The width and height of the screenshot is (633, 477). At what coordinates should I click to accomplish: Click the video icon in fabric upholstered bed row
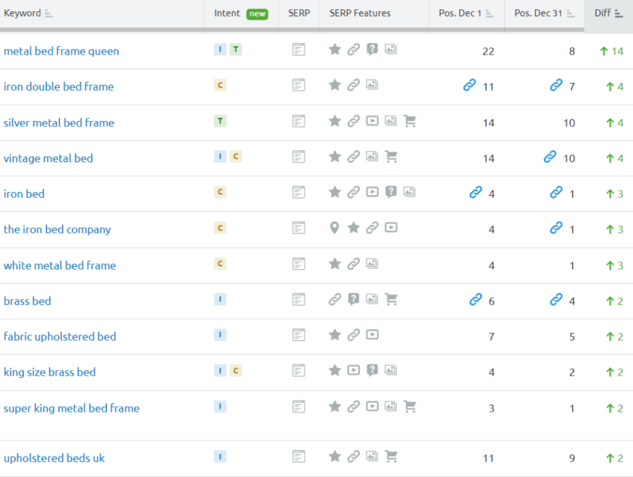click(372, 335)
